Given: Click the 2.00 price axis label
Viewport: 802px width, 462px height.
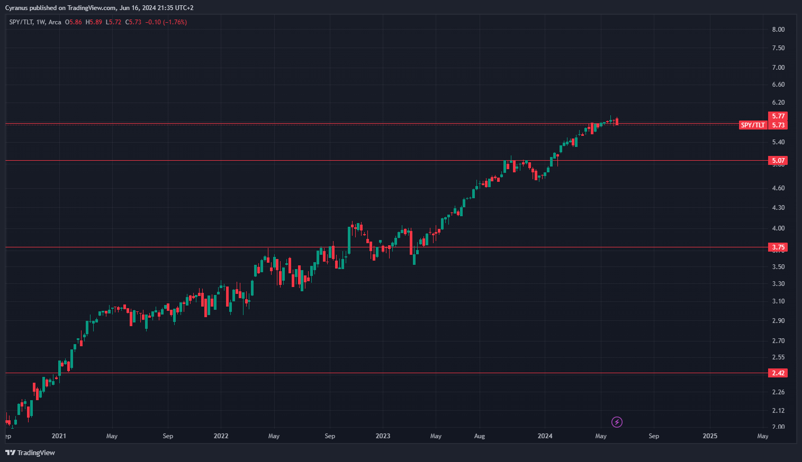Looking at the screenshot, I should click(x=778, y=427).
